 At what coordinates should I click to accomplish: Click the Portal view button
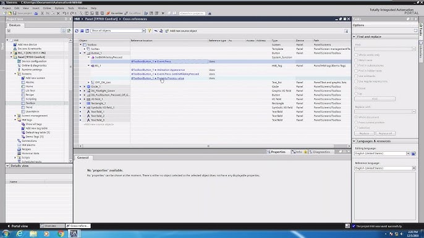(x=17, y=226)
